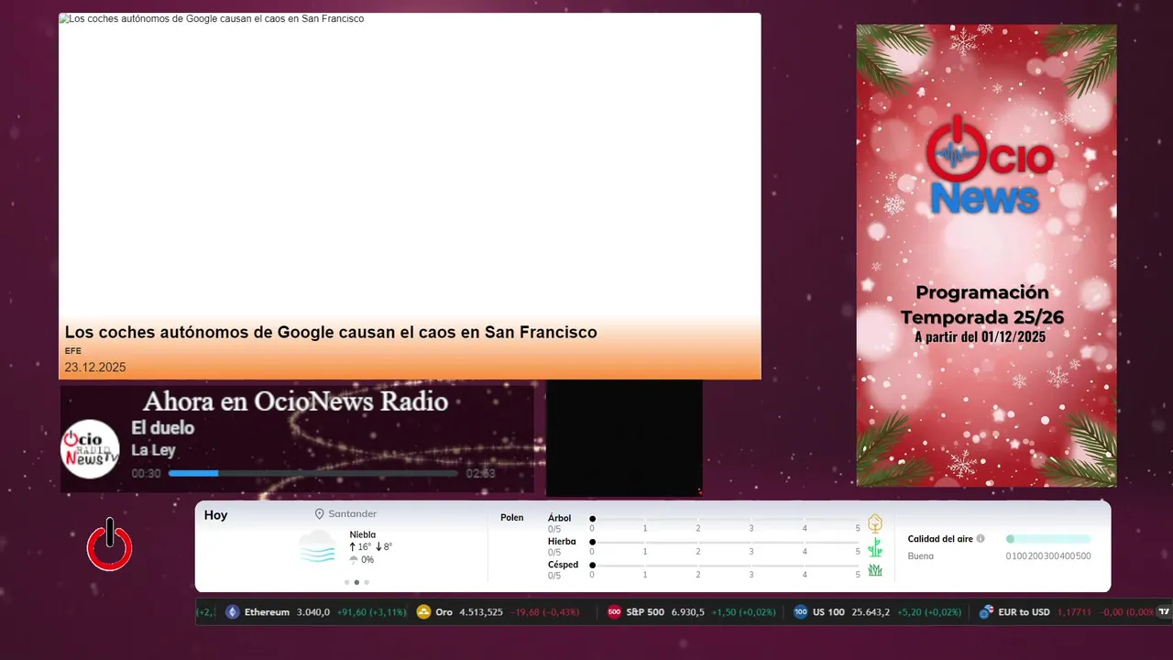1173x660 pixels.
Task: Seek within the El duelo progress bar
Action: 312,474
